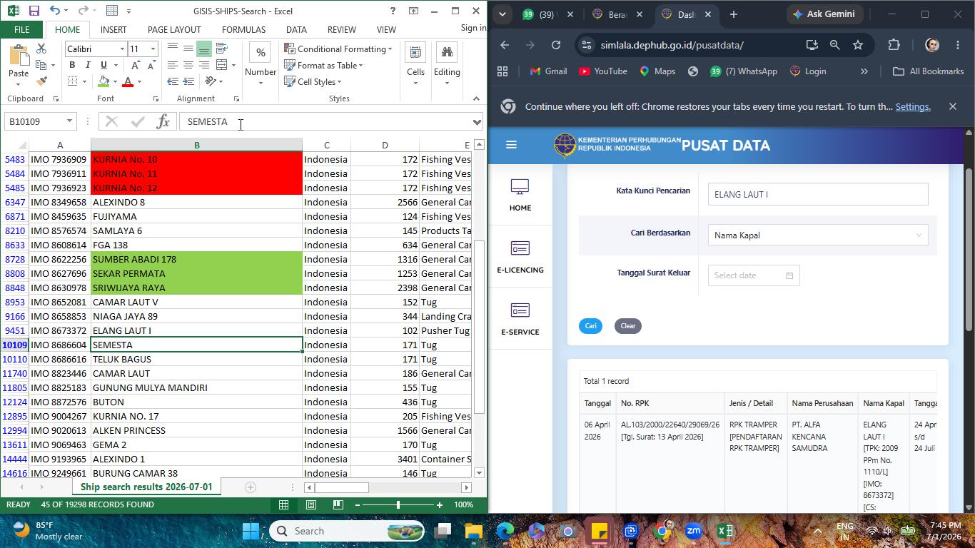
Task: Click the Windows Start button
Action: [x=251, y=531]
